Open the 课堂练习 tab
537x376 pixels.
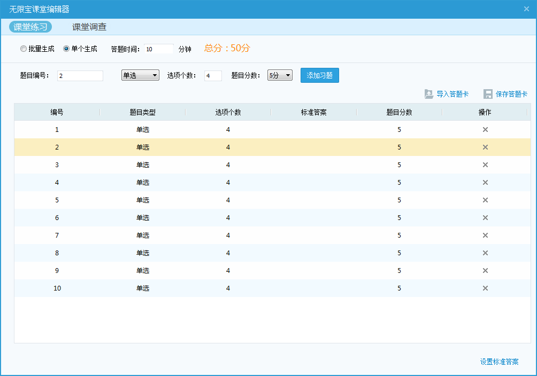(x=30, y=27)
